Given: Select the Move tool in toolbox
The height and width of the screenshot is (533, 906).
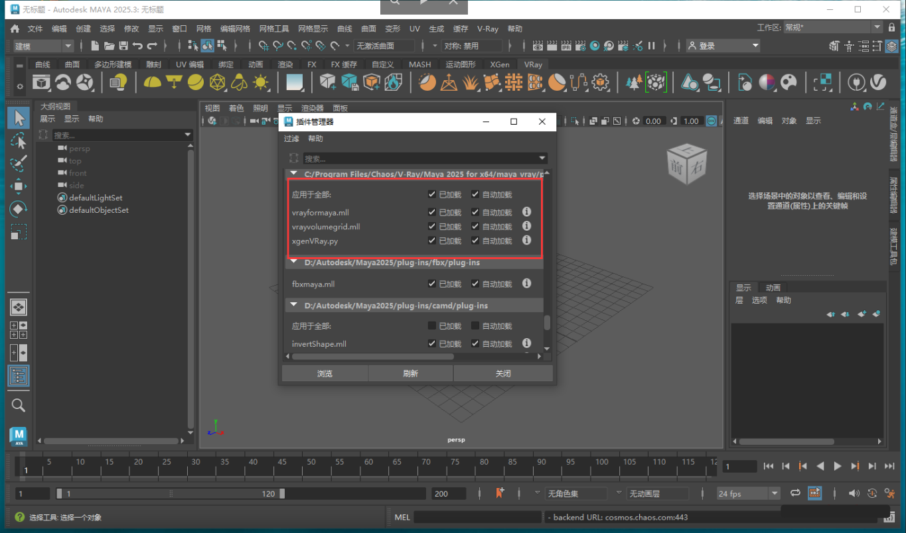Looking at the screenshot, I should point(19,186).
